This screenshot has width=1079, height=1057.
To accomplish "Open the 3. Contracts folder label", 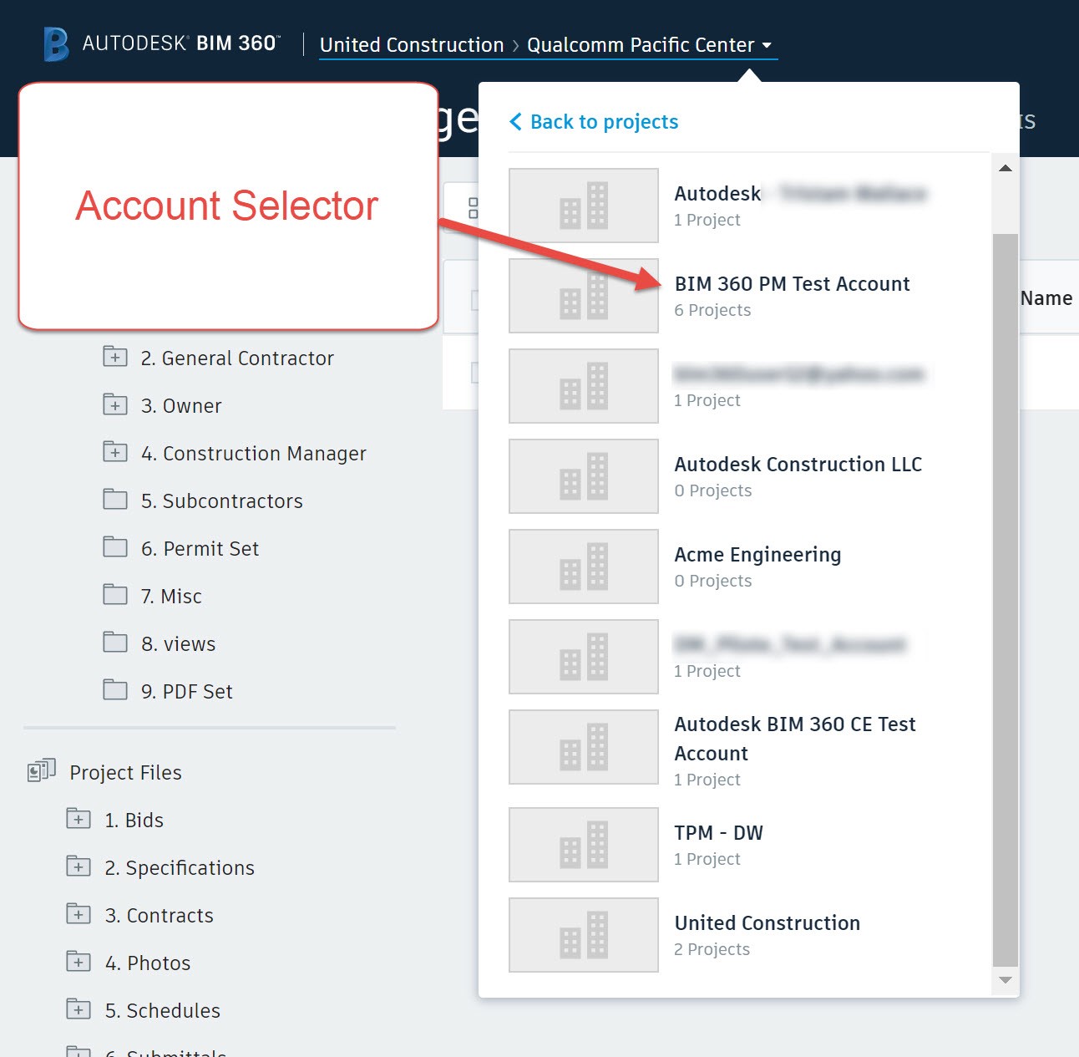I will [160, 916].
